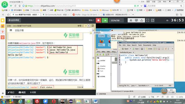This screenshot has height=104, width=185.
Task: Open the gedit View menu
Action: [x=129, y=45]
